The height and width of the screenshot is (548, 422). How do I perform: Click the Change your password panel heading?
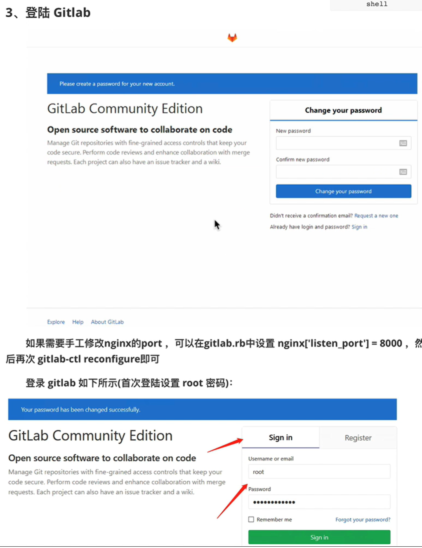click(x=343, y=110)
